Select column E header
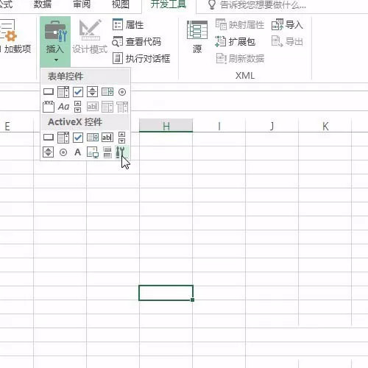The image size is (368, 368). 17,126
